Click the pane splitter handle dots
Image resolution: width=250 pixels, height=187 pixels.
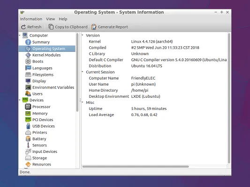coord(80,101)
